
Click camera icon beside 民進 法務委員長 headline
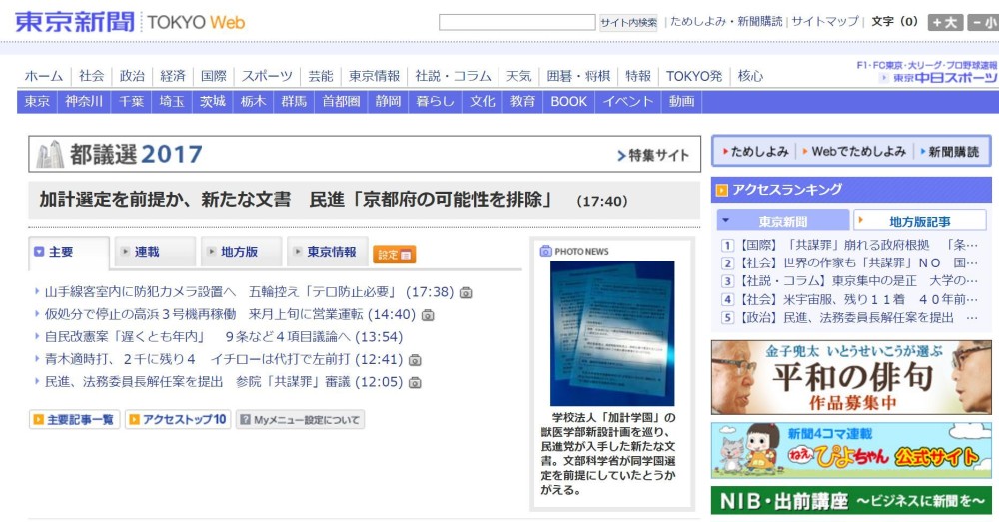pos(415,382)
